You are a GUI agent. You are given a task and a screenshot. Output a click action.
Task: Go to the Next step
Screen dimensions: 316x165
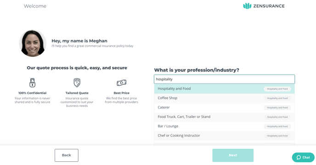coord(233,155)
